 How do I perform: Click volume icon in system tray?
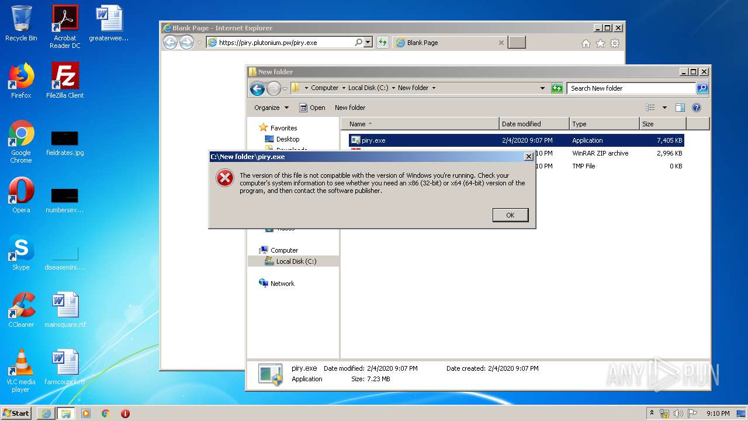[678, 413]
